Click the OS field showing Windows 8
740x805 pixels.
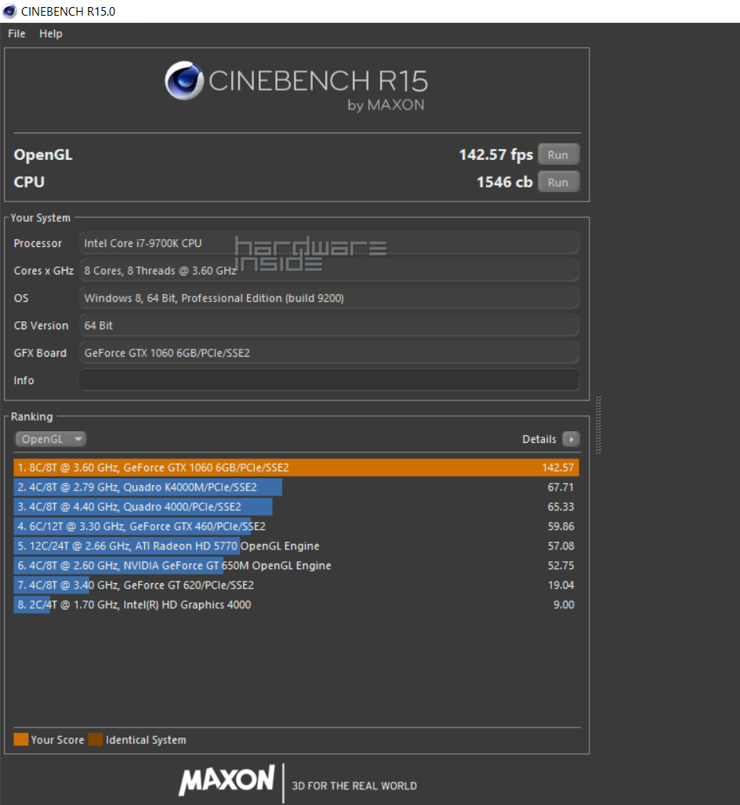pyautogui.click(x=329, y=299)
